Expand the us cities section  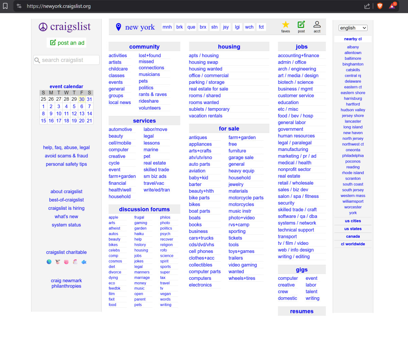[353, 221]
